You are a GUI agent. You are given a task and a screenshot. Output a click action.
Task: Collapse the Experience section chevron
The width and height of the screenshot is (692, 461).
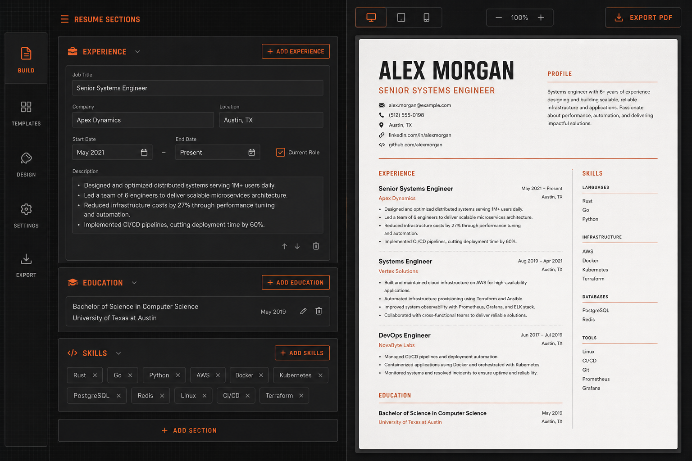pos(137,52)
